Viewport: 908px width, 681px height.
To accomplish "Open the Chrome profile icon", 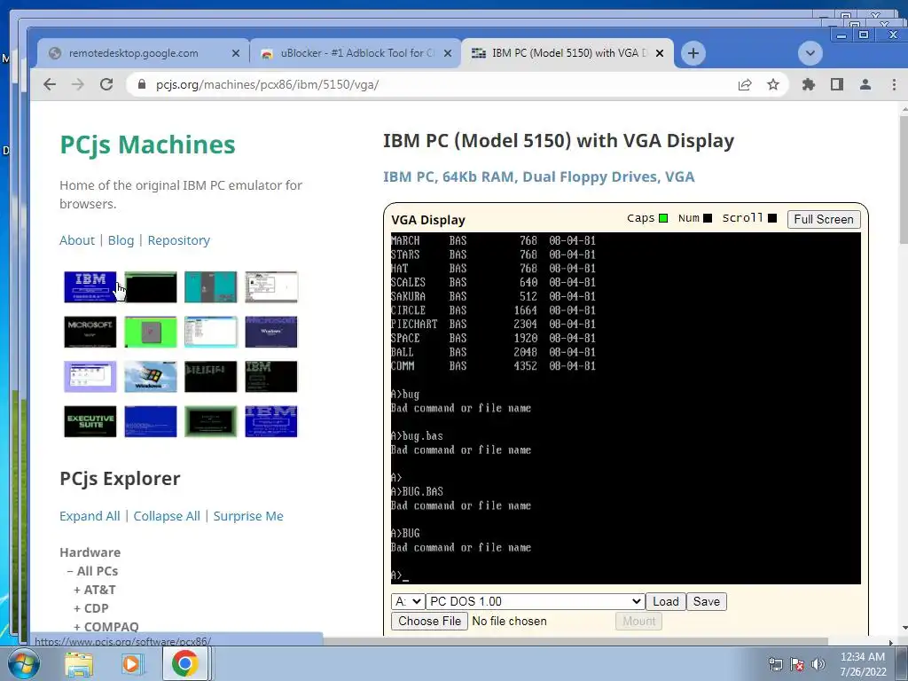I will pyautogui.click(x=865, y=84).
